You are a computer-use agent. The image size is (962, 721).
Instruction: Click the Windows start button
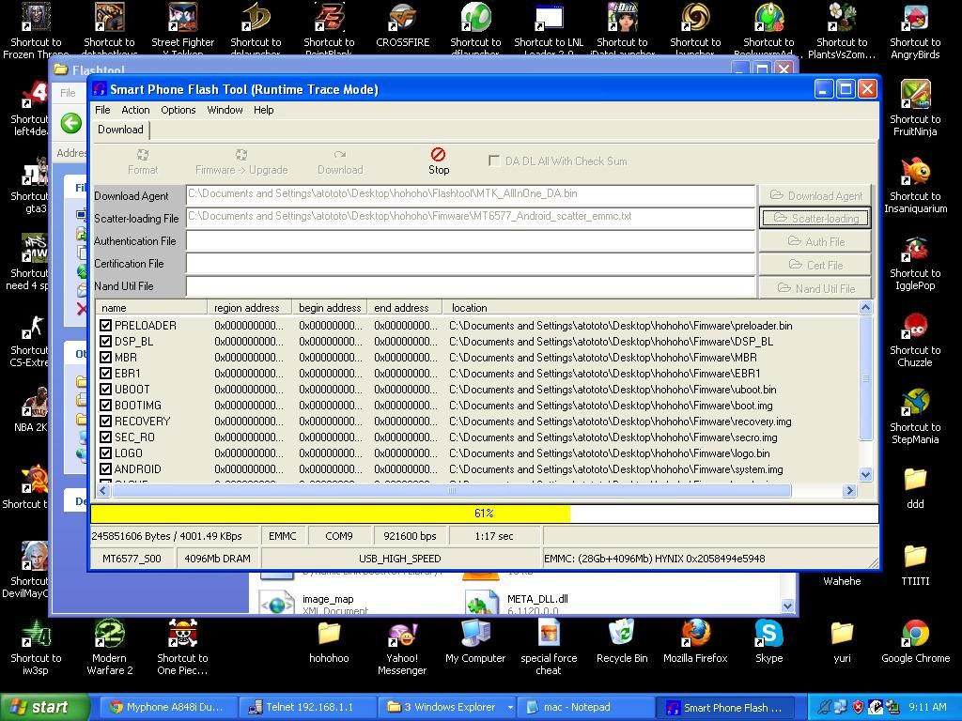click(x=44, y=707)
